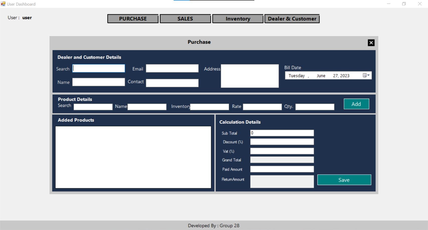Click the dealer Name text box
Image resolution: width=428 pixels, height=230 pixels.
point(98,82)
